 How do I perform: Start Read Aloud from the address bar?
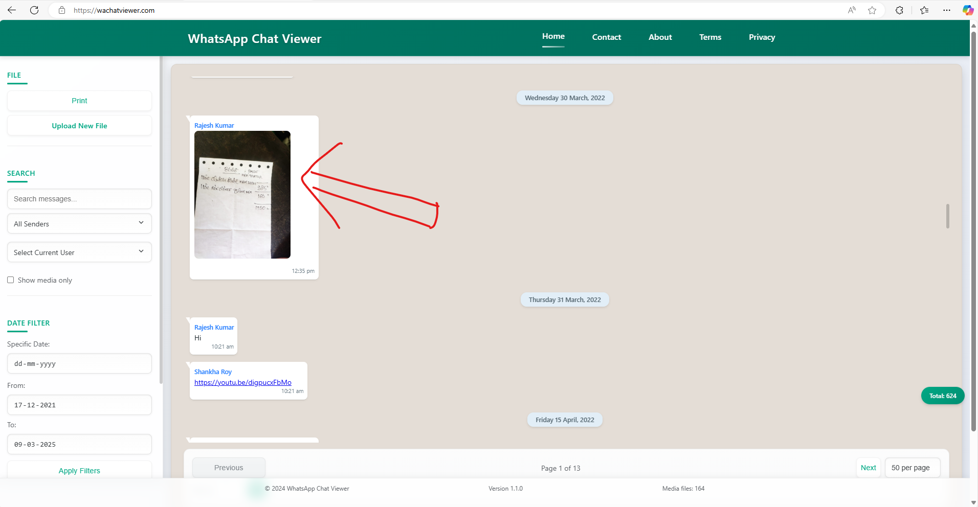tap(851, 10)
